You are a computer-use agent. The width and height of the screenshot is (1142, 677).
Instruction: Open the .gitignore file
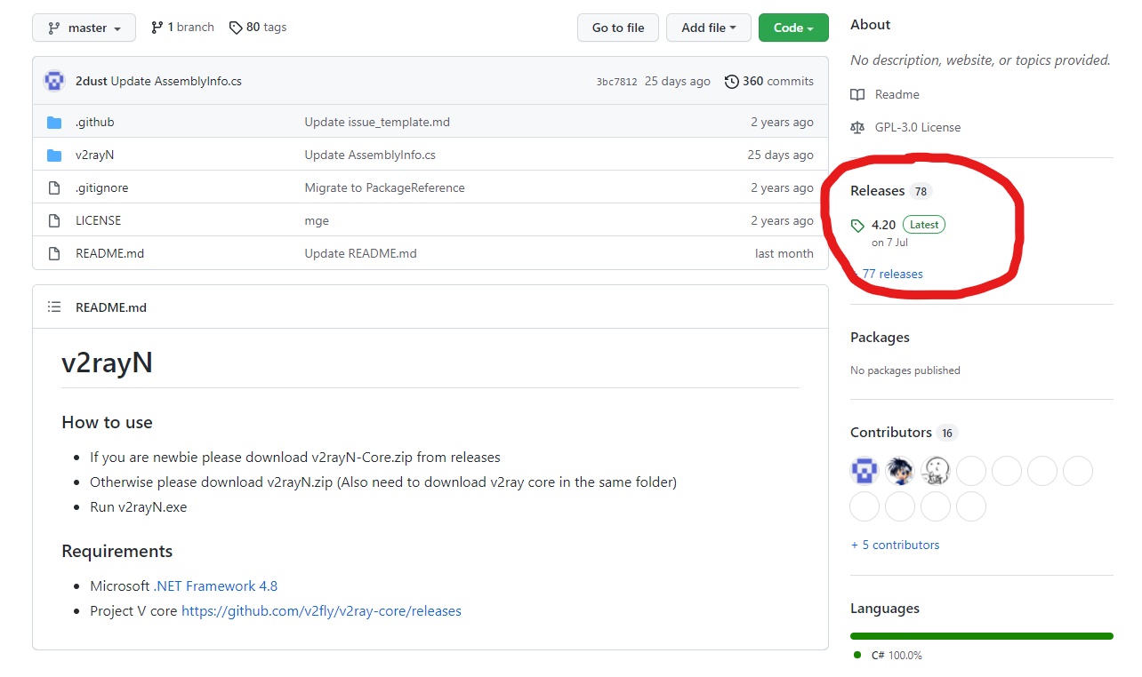[102, 187]
